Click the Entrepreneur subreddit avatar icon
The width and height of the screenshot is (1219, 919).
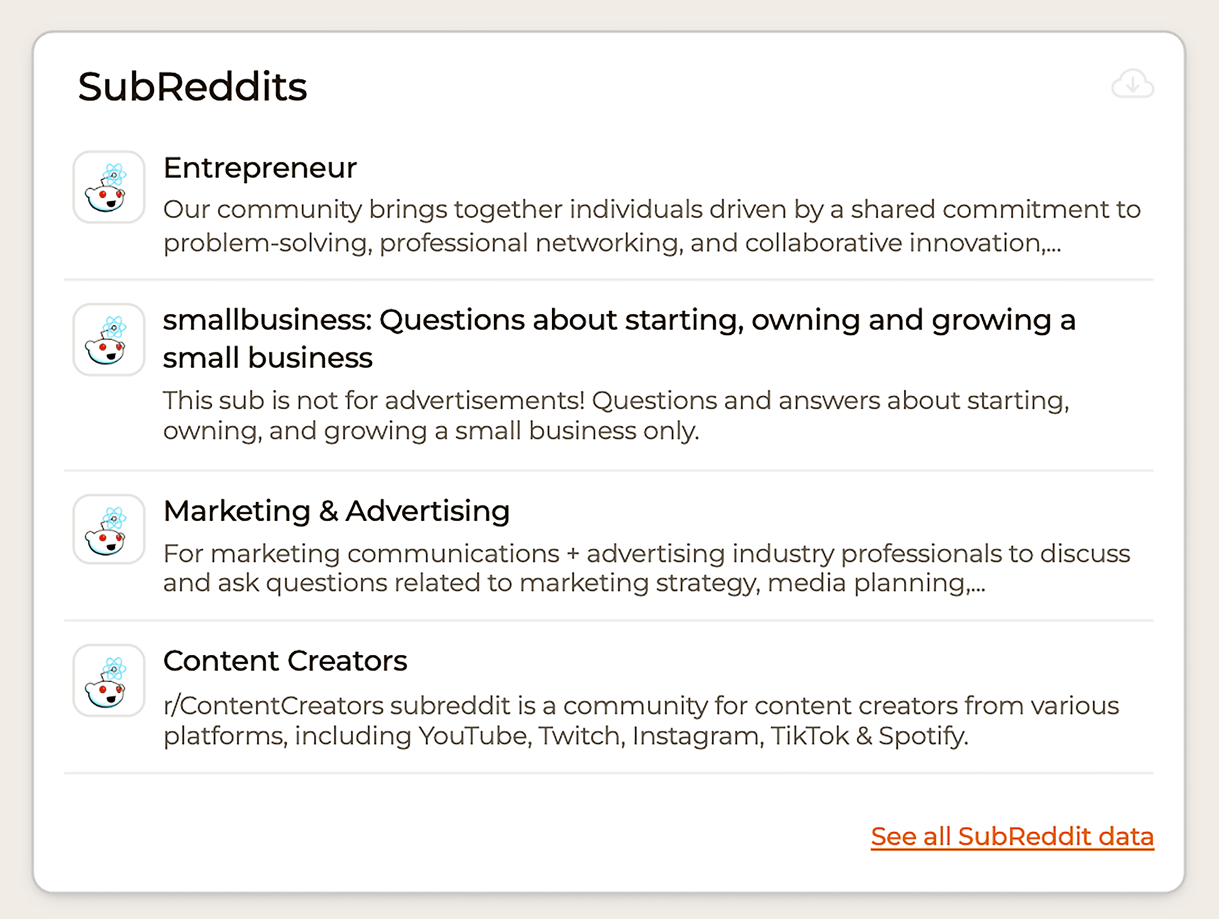tap(109, 187)
